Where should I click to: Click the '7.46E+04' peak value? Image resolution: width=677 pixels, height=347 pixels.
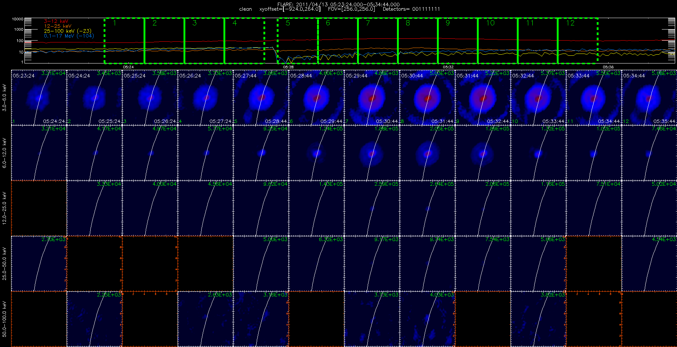coord(664,129)
